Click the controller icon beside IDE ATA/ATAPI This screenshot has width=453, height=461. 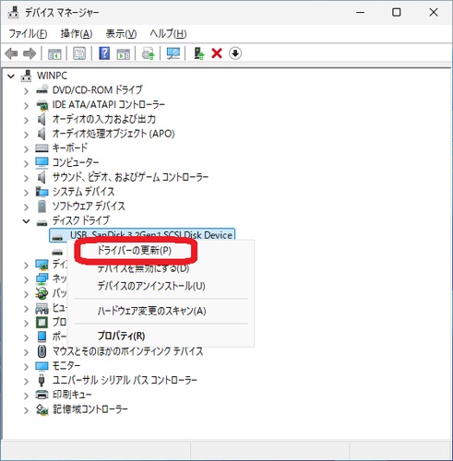click(42, 105)
